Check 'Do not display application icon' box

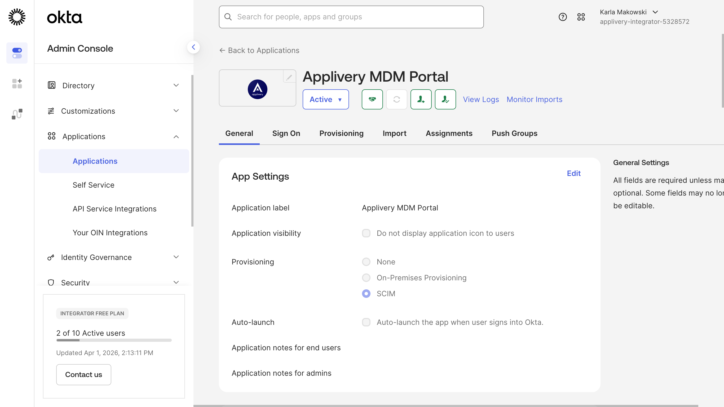(x=366, y=233)
